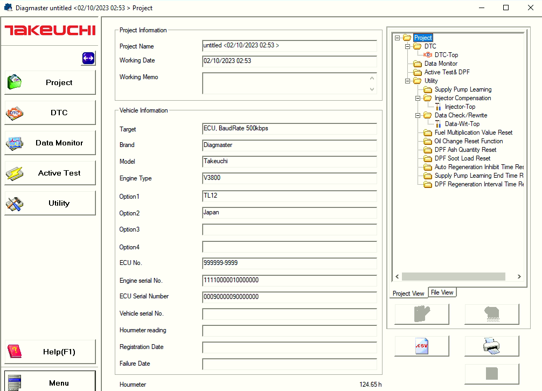Click the DTC-Top tree item icon
Image resolution: width=542 pixels, height=391 pixels.
pos(428,54)
